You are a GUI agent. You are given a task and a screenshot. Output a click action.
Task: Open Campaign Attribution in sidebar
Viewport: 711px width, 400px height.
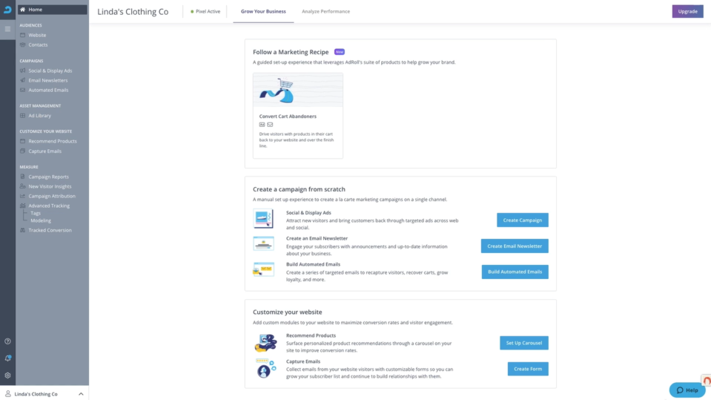click(x=52, y=196)
